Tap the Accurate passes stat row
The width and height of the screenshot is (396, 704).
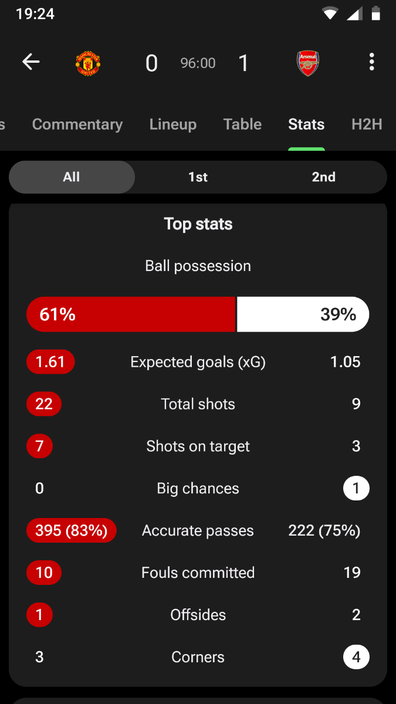pos(198,531)
